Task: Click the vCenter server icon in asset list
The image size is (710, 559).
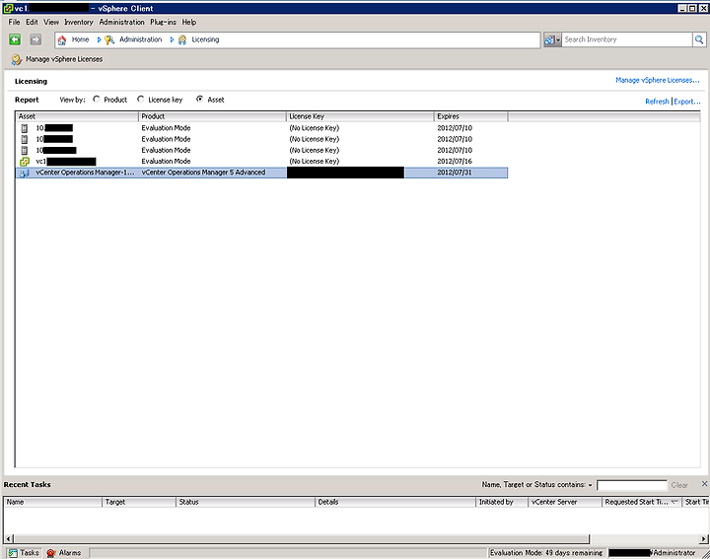Action: click(25, 162)
